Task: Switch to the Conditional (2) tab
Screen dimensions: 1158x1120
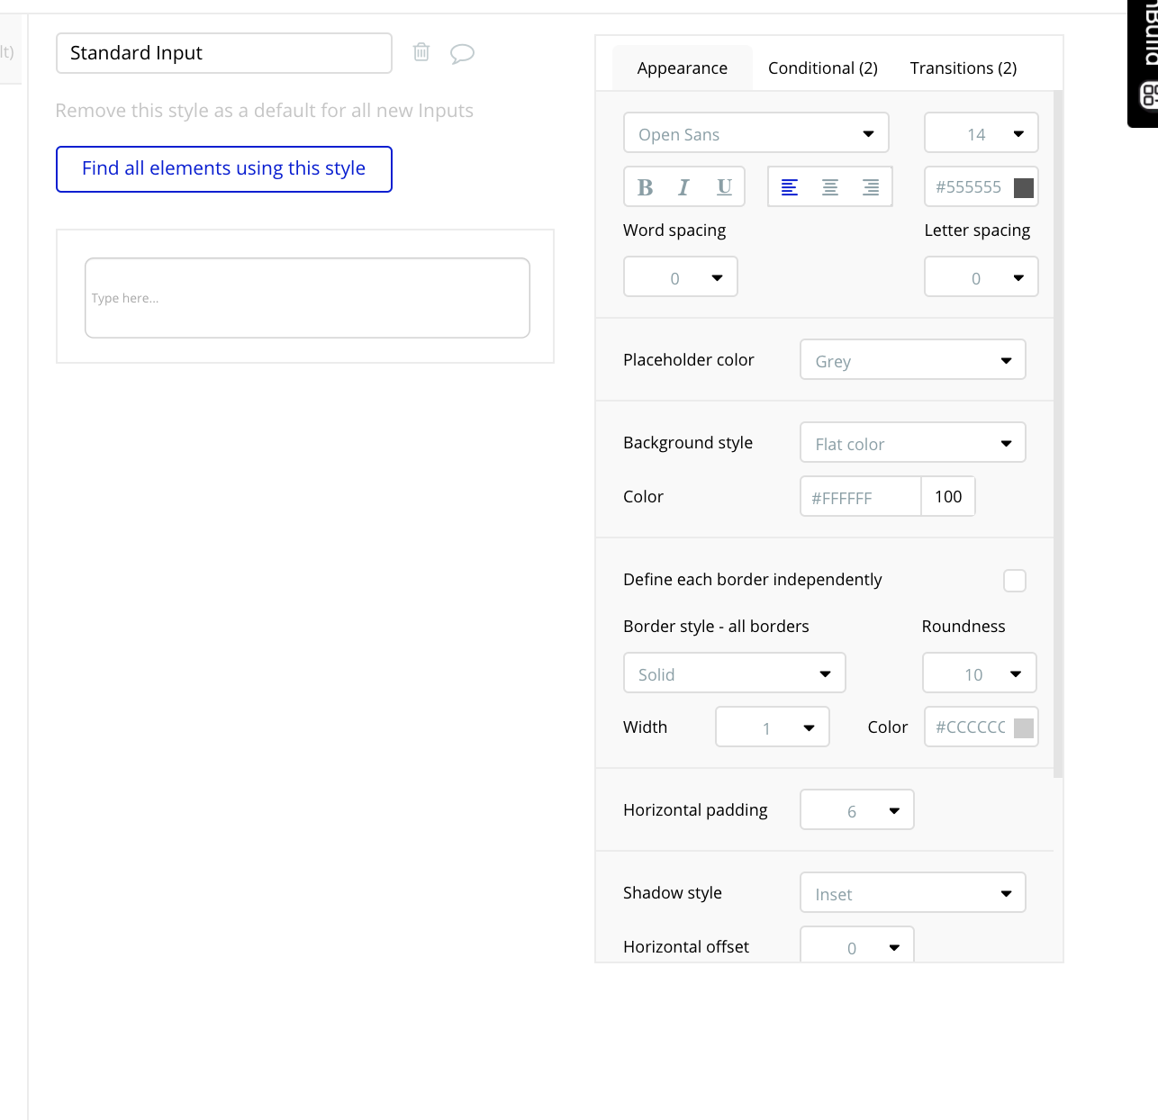Action: pyautogui.click(x=822, y=68)
